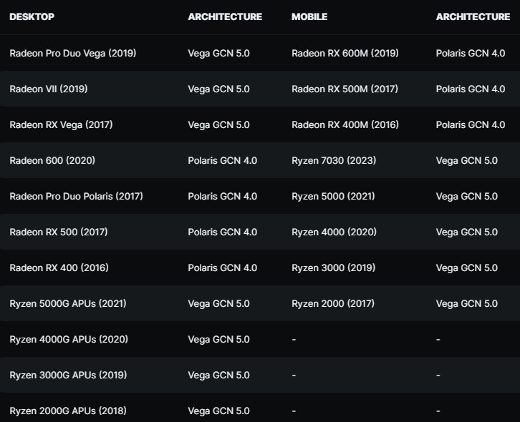Select Radeon RX 400M (2016) mobile entry
Image resolution: width=520 pixels, height=422 pixels.
pyautogui.click(x=345, y=124)
